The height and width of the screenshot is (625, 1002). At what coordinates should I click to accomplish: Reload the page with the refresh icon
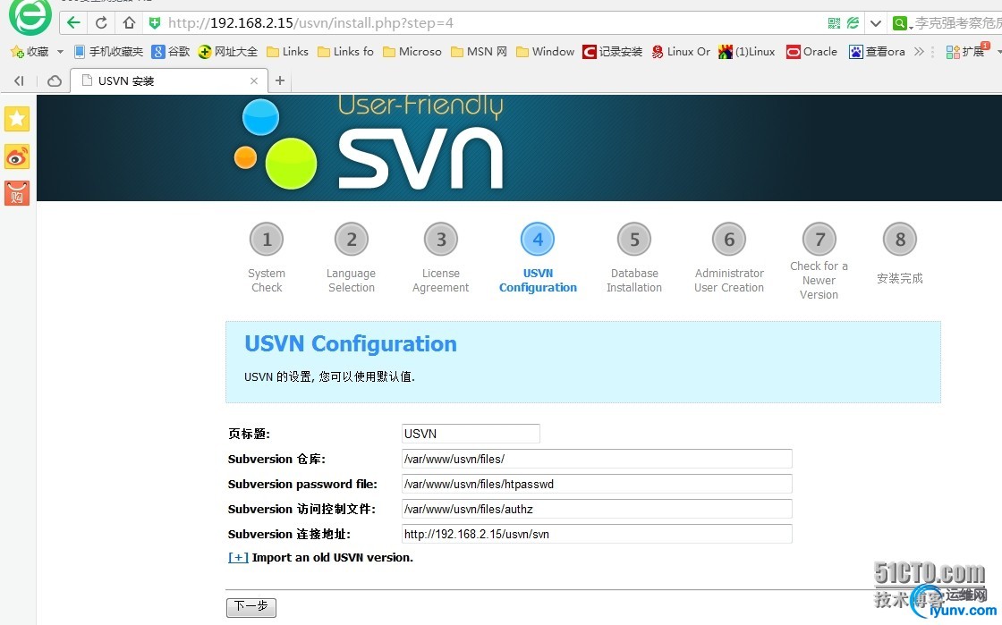101,23
